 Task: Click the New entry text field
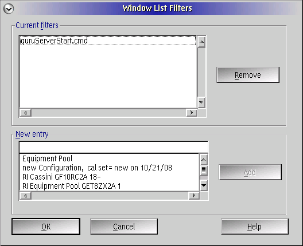click(x=114, y=148)
